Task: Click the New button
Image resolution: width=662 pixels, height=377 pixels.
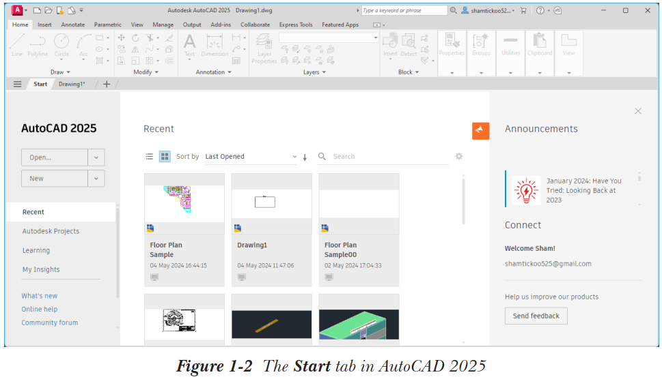Action: coord(55,179)
